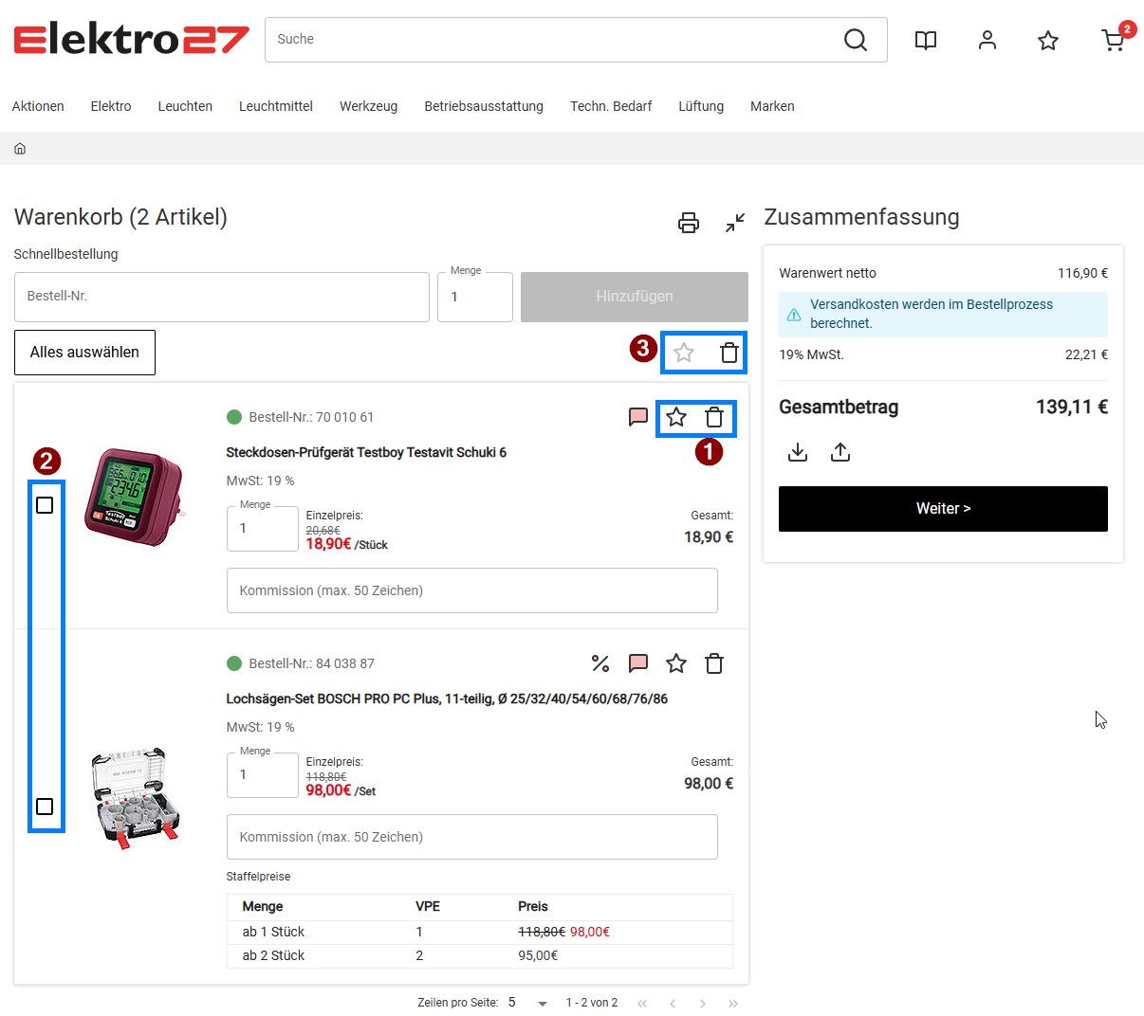
Task: Click the Weiter button
Action: (x=943, y=509)
